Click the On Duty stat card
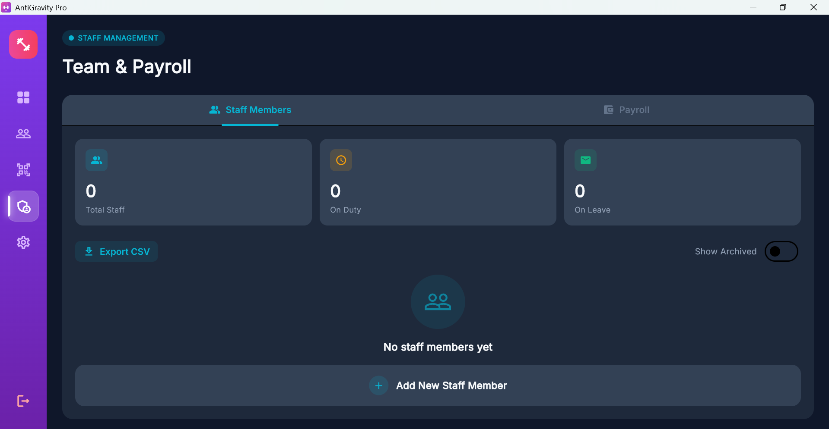Image resolution: width=829 pixels, height=429 pixels. [438, 182]
